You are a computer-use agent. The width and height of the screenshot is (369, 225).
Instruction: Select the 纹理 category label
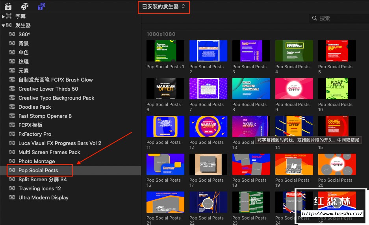click(24, 61)
